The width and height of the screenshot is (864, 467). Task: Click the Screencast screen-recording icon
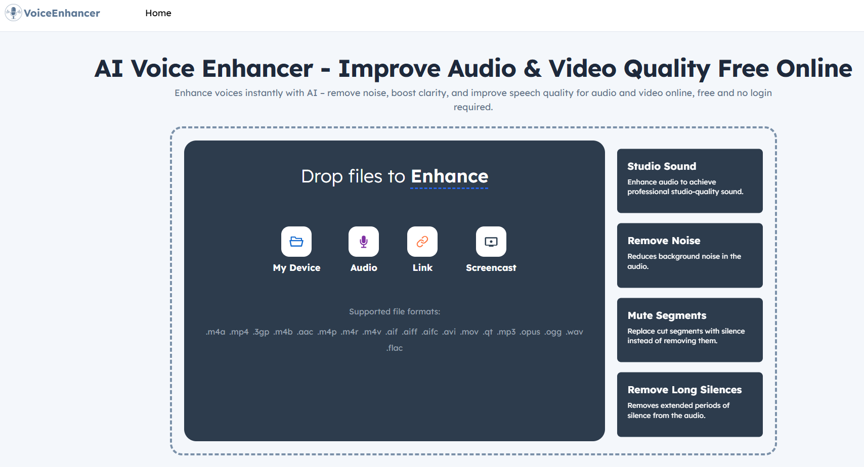[491, 242]
